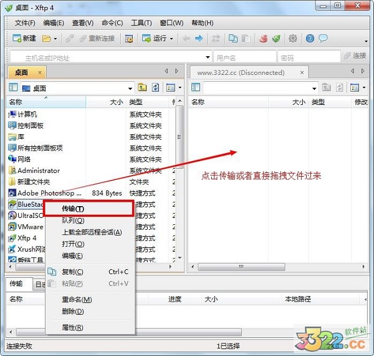Screen dimensions: 374x356
Task: Open help question mark icon
Action: coord(310,38)
